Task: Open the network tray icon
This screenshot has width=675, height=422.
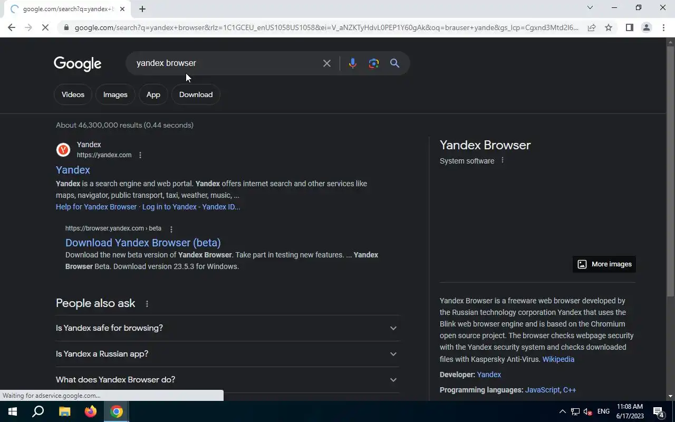Action: (x=575, y=412)
